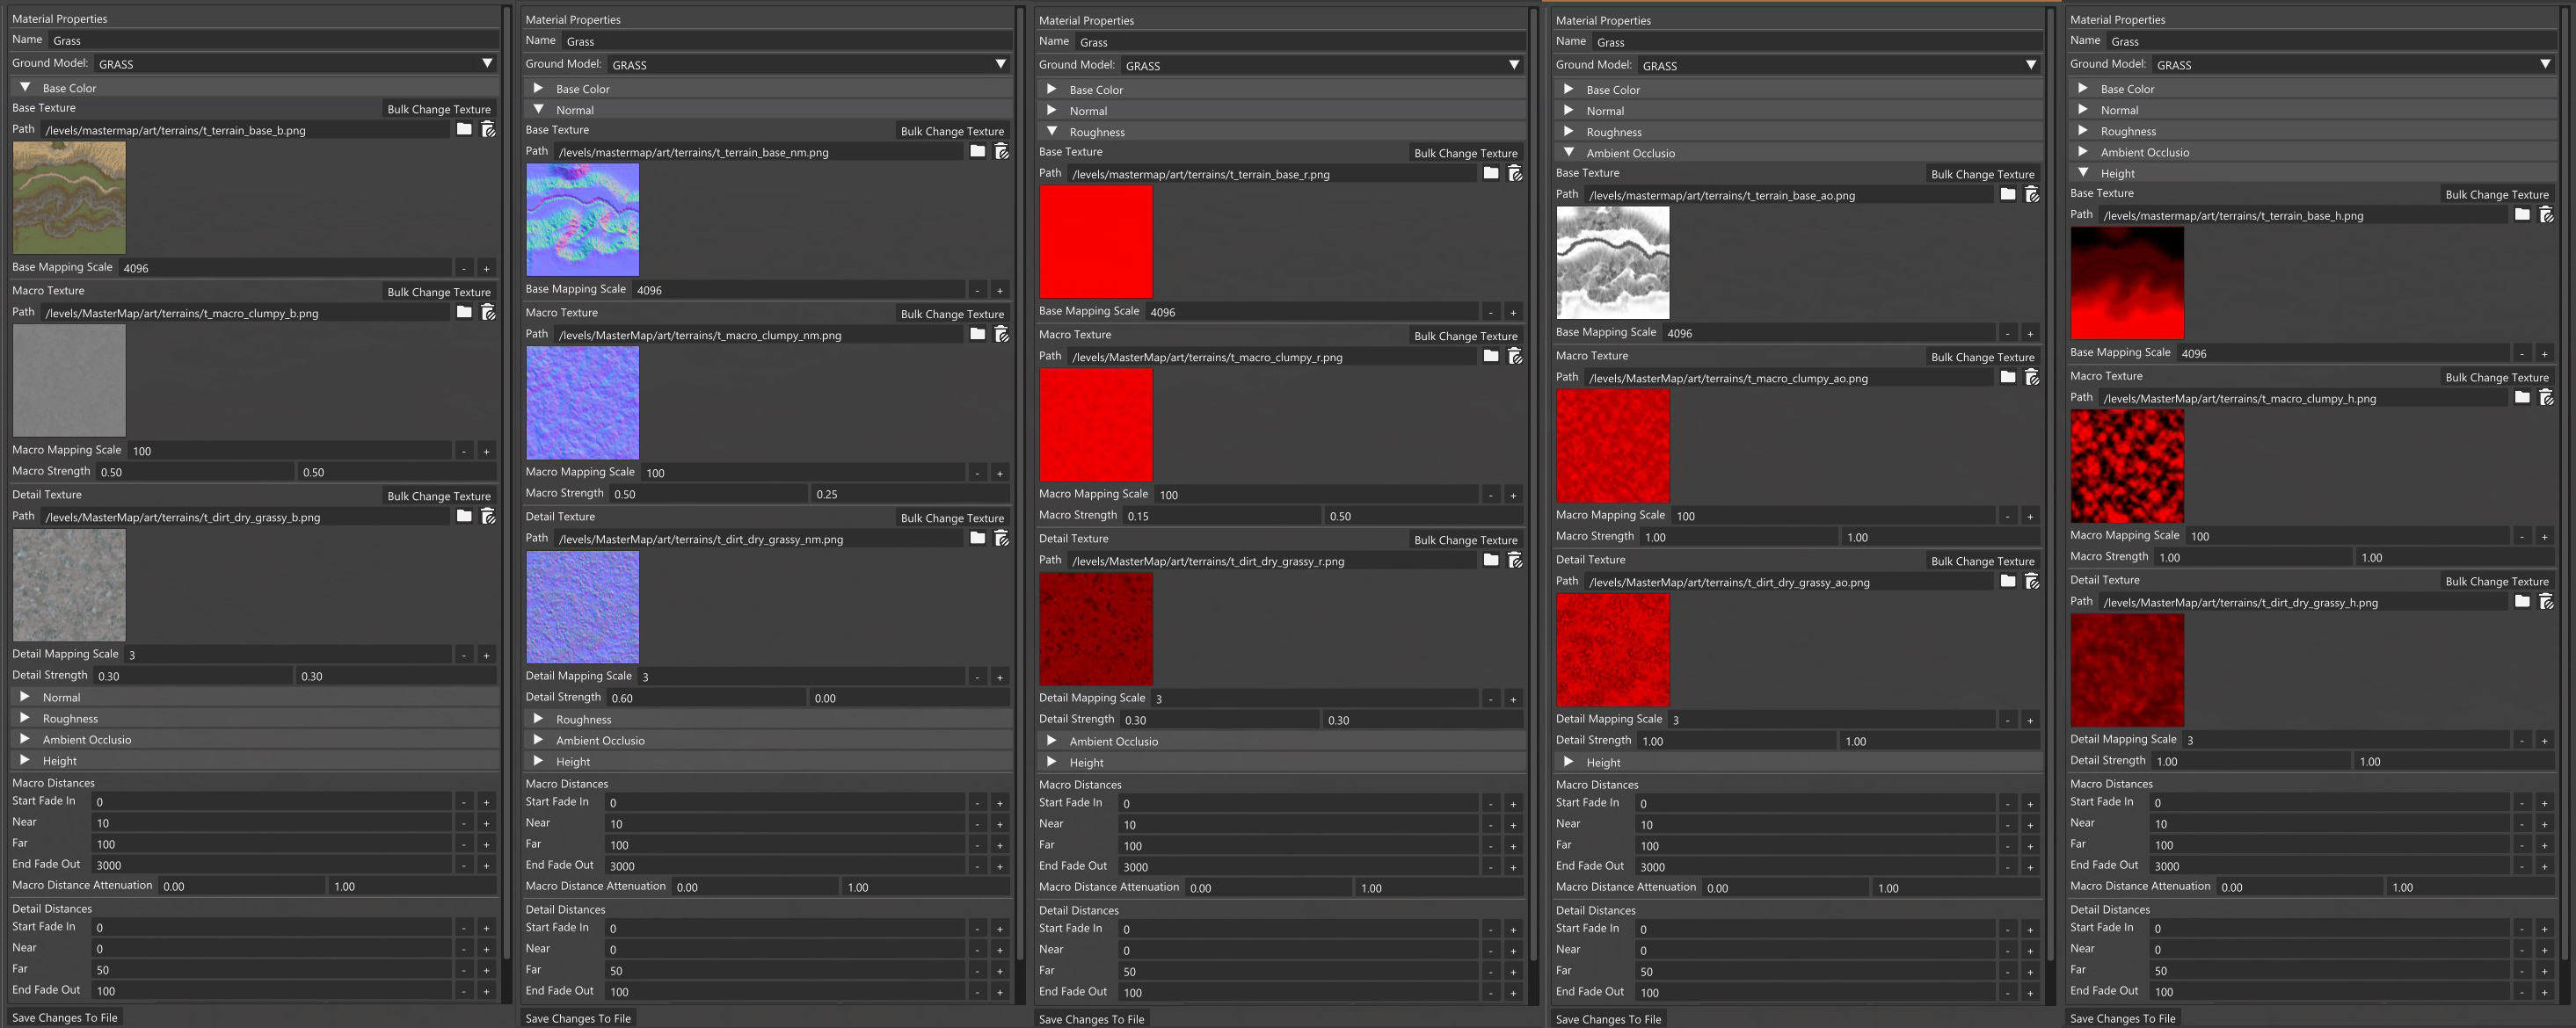Open folder browser for t_terrain_base_b.png path
The width and height of the screenshot is (2576, 1028).
[x=464, y=130]
